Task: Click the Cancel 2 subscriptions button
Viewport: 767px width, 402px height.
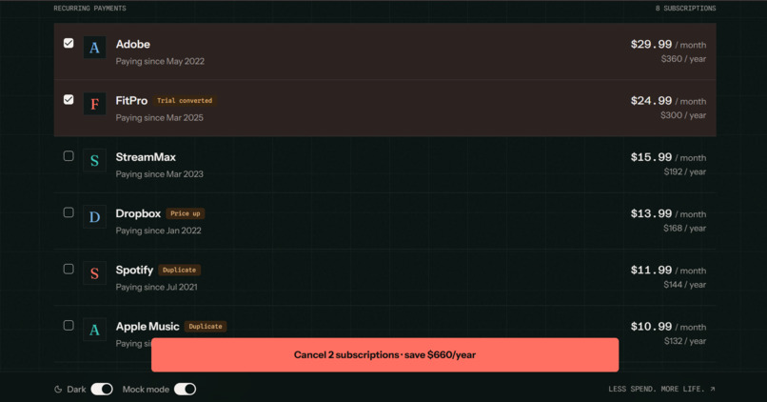Action: click(385, 354)
